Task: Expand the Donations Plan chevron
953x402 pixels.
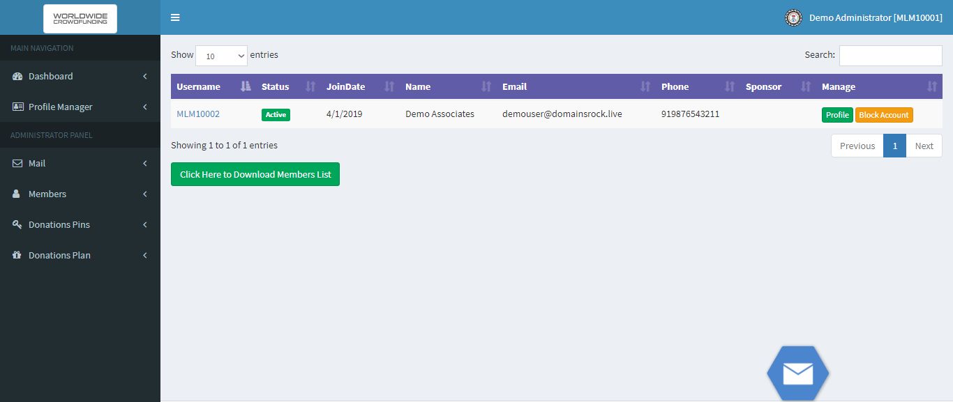Action: point(145,255)
